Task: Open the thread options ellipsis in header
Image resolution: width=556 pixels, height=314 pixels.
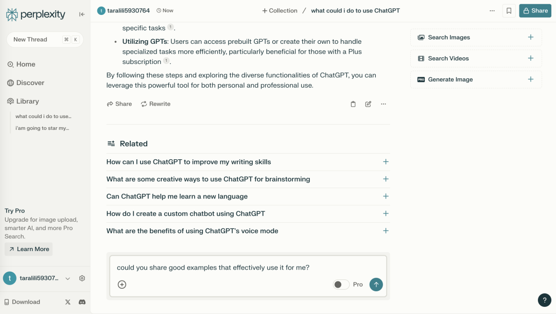Action: [492, 11]
